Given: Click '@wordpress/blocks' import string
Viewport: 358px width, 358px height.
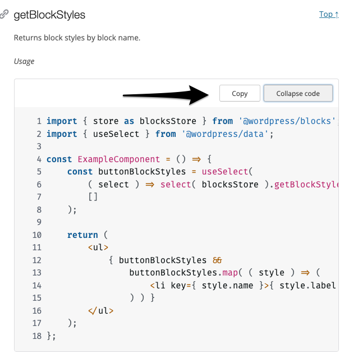Looking at the screenshot, I should [287, 121].
